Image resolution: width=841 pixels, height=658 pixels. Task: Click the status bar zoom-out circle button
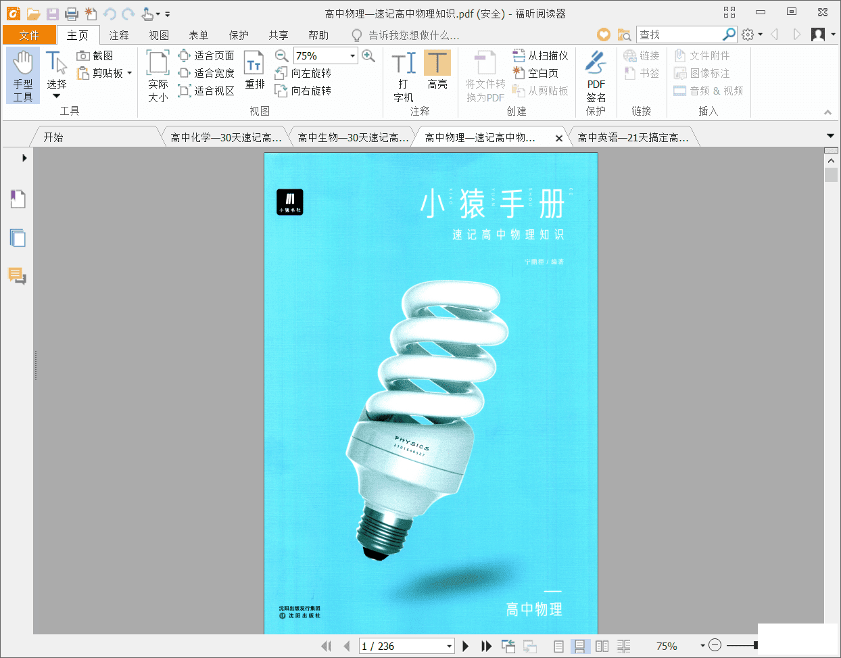pos(715,646)
